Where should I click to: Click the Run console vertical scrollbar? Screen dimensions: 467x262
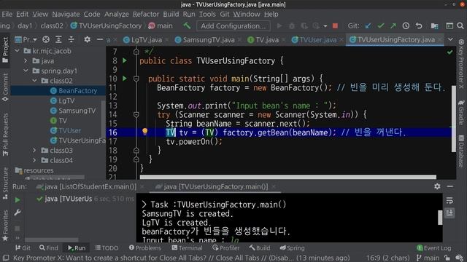[x=440, y=218]
